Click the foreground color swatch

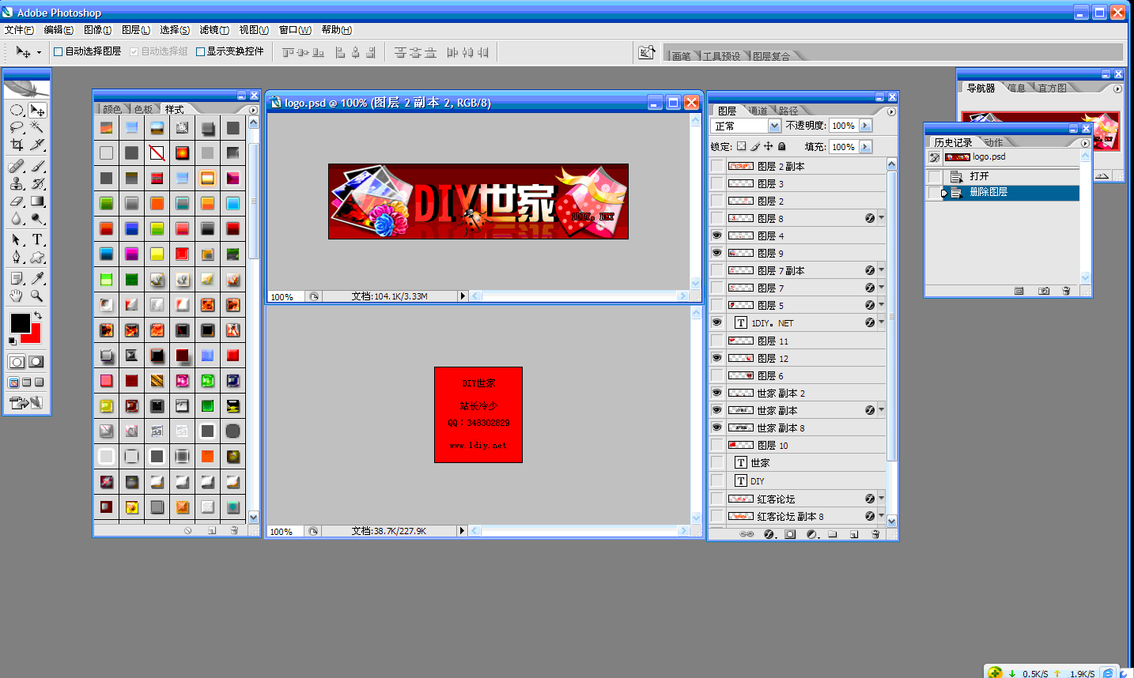click(x=19, y=322)
